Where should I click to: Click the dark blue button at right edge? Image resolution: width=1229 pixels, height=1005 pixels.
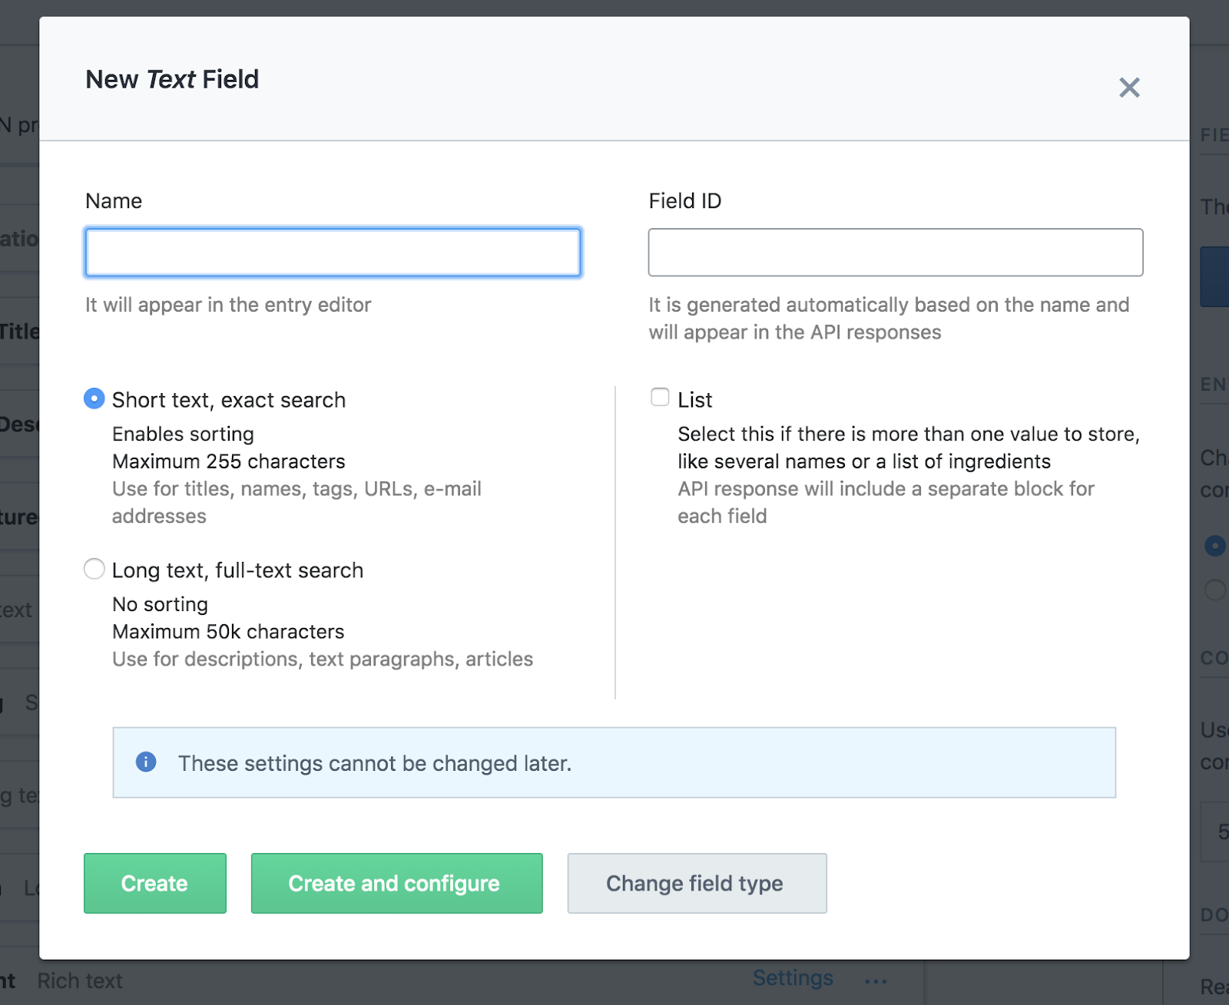(1215, 276)
